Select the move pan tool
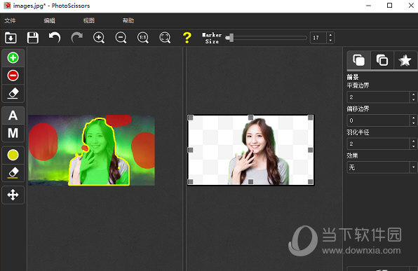The width and height of the screenshot is (418, 271). [x=13, y=195]
